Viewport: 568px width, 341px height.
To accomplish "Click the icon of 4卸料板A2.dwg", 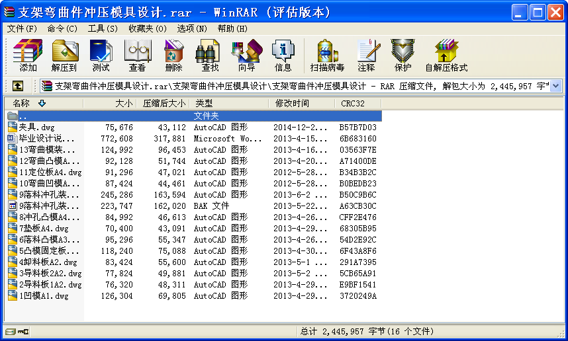I will (x=13, y=262).
